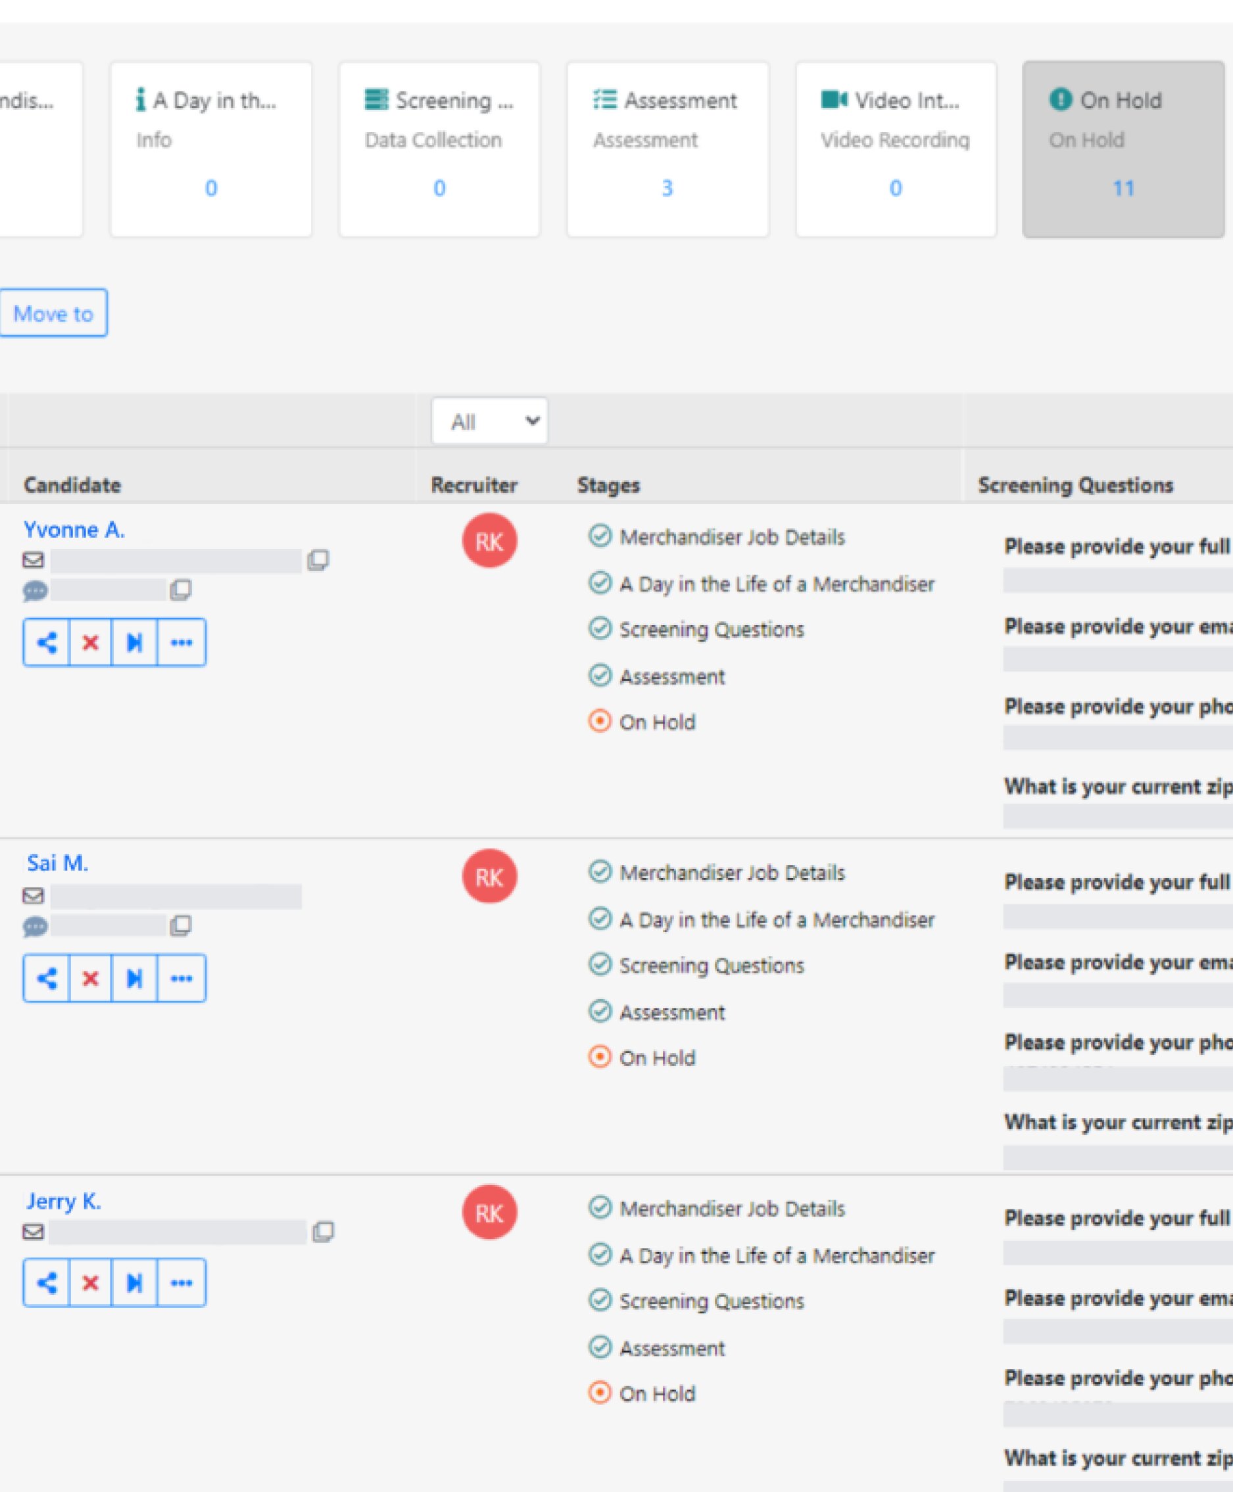Screen dimensions: 1233x1492
Task: Open Yvonne A. candidate profile
Action: (74, 530)
